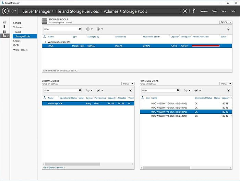Select Shares in the navigation pane
Viewport: 240px width, 181px height.
tap(17, 41)
